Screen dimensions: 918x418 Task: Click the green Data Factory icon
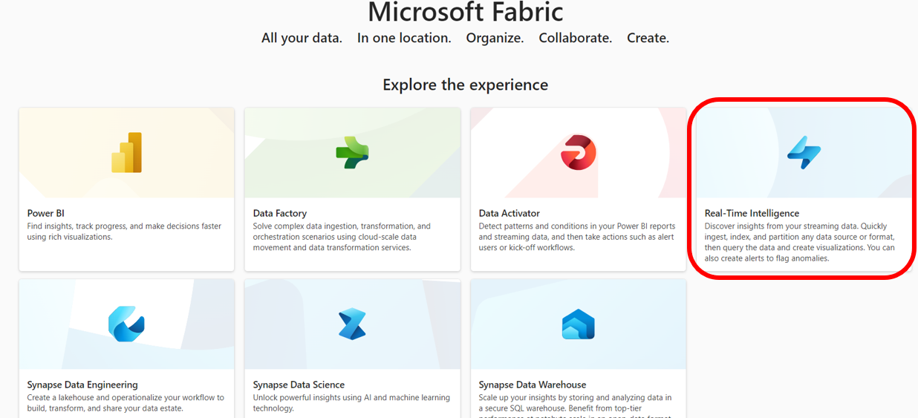352,153
